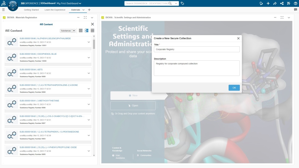Switch to Getting Started tab
Image resolution: width=299 pixels, height=168 pixels.
[x=31, y=10]
